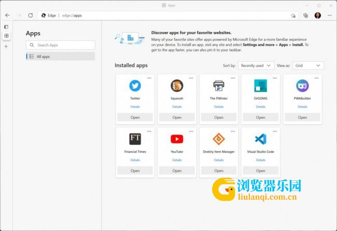Image resolution: width=337 pixels, height=231 pixels.
Task: View Details for The PWinter
Action: 219,107
